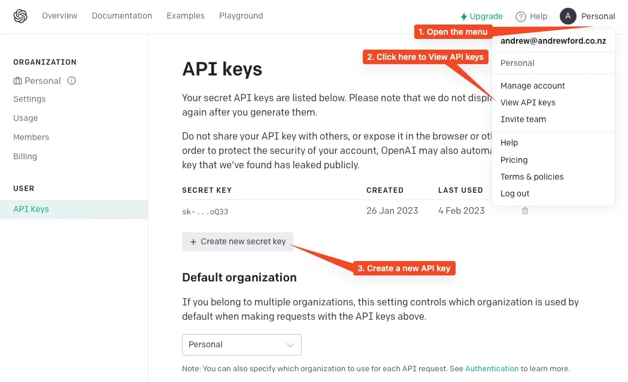Choose Log out in the account menu
Viewport: 628px width, 382px height.
(x=515, y=193)
